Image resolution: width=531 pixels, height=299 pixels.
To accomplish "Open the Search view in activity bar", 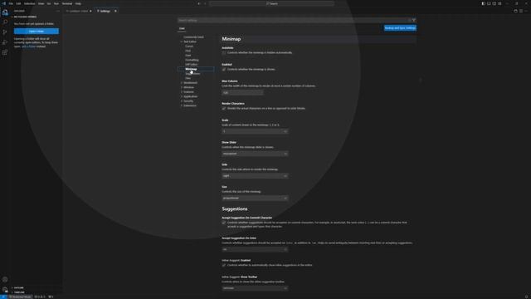I will point(5,22).
